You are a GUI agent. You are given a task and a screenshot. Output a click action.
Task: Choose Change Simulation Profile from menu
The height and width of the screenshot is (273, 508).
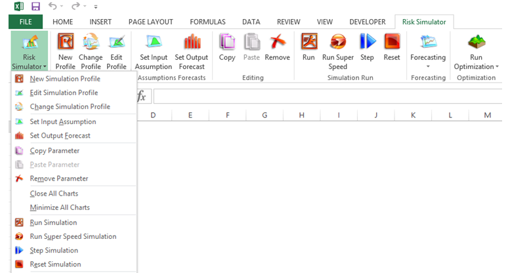click(x=74, y=106)
